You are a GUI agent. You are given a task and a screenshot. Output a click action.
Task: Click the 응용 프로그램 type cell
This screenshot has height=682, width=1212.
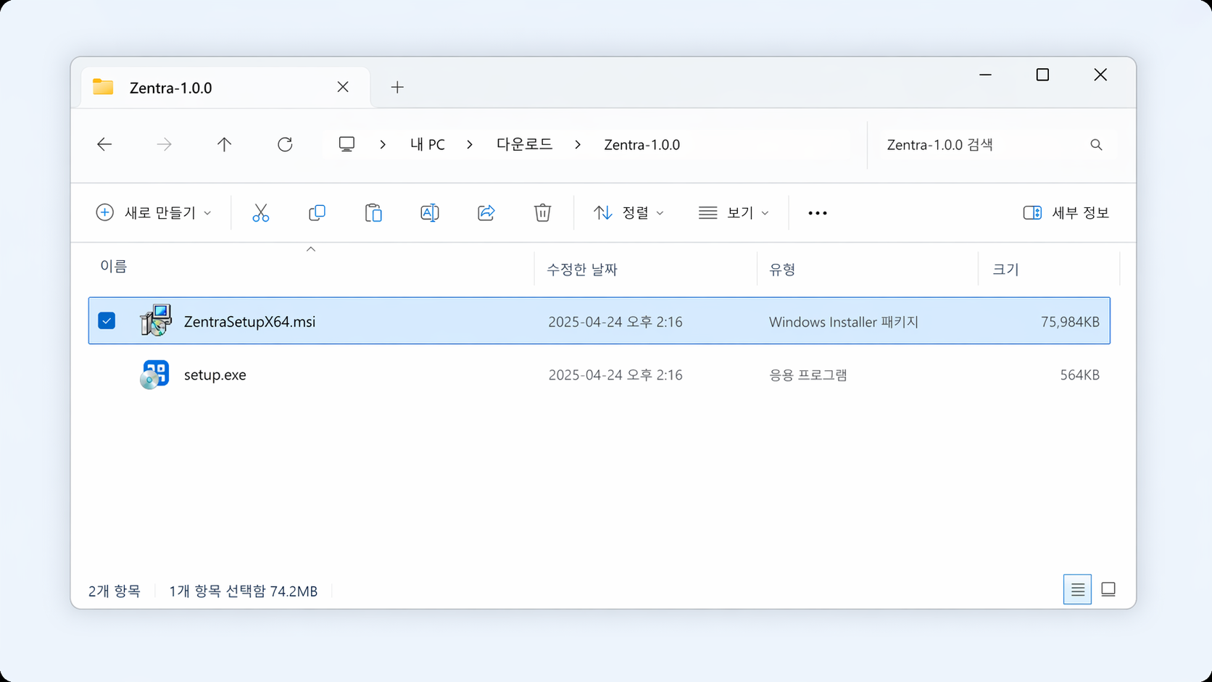808,375
